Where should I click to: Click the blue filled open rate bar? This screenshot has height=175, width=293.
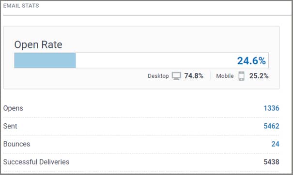[45, 60]
